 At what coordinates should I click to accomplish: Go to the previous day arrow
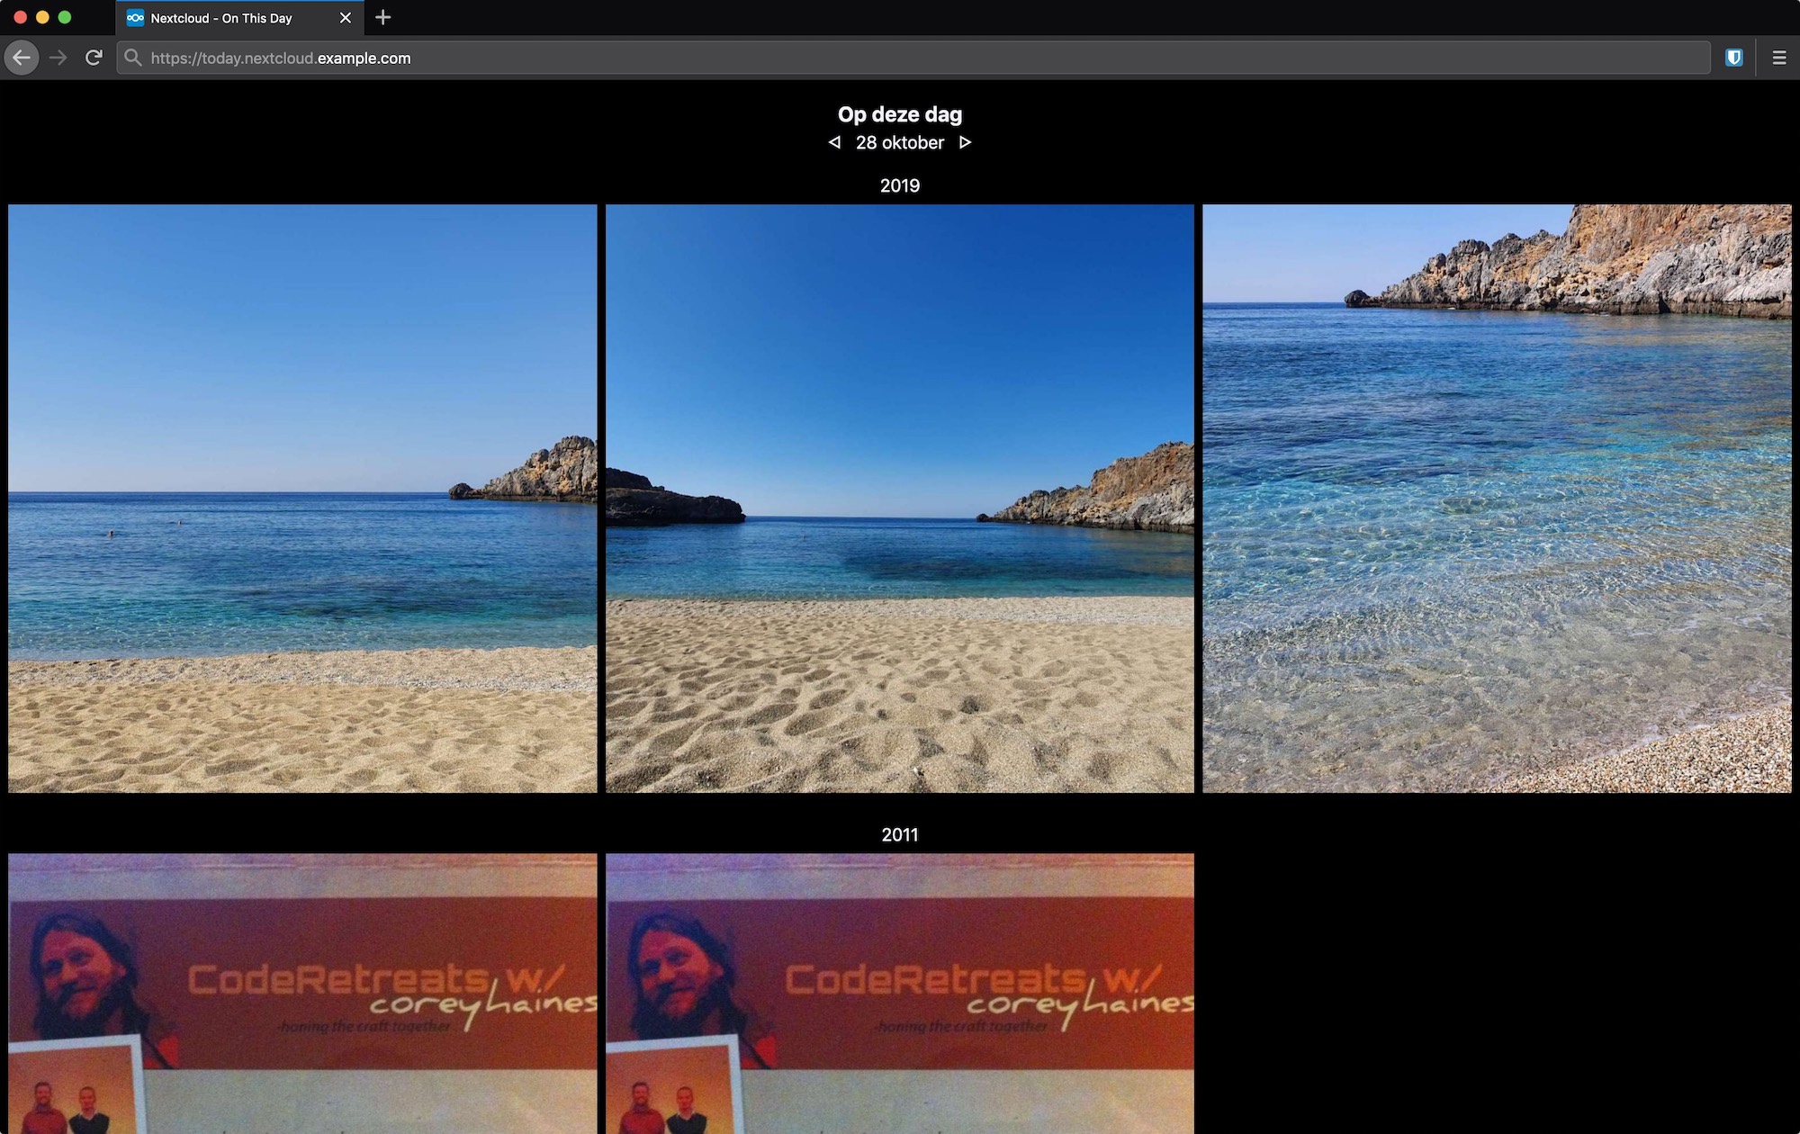coord(834,142)
